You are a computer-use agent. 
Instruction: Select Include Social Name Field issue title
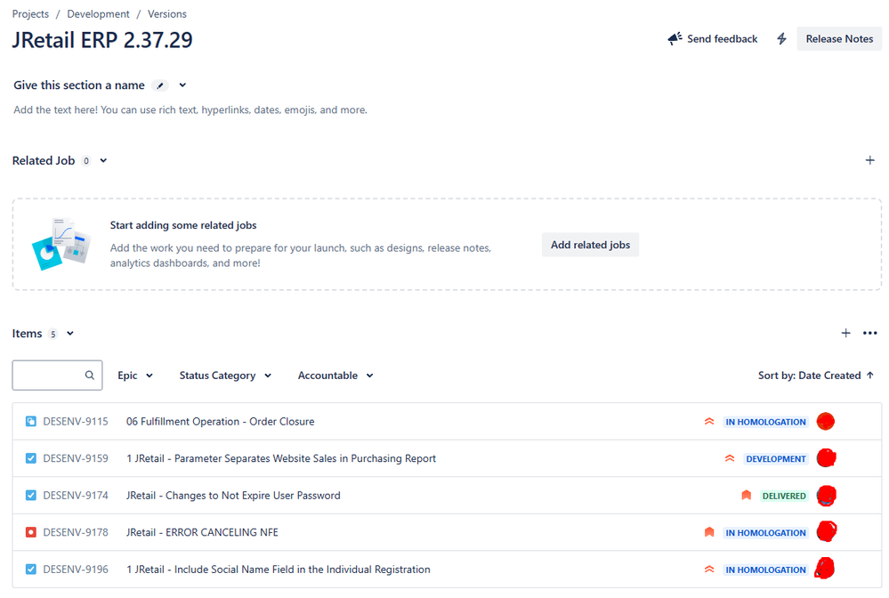pyautogui.click(x=279, y=570)
